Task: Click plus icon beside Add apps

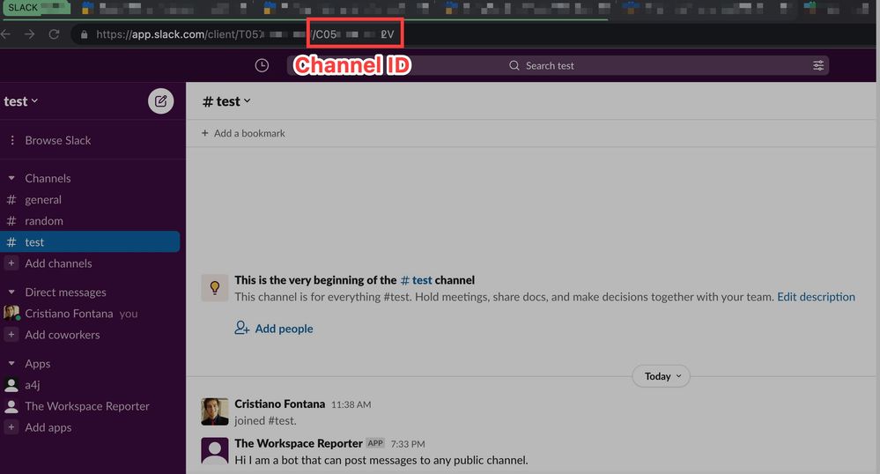Action: point(11,426)
